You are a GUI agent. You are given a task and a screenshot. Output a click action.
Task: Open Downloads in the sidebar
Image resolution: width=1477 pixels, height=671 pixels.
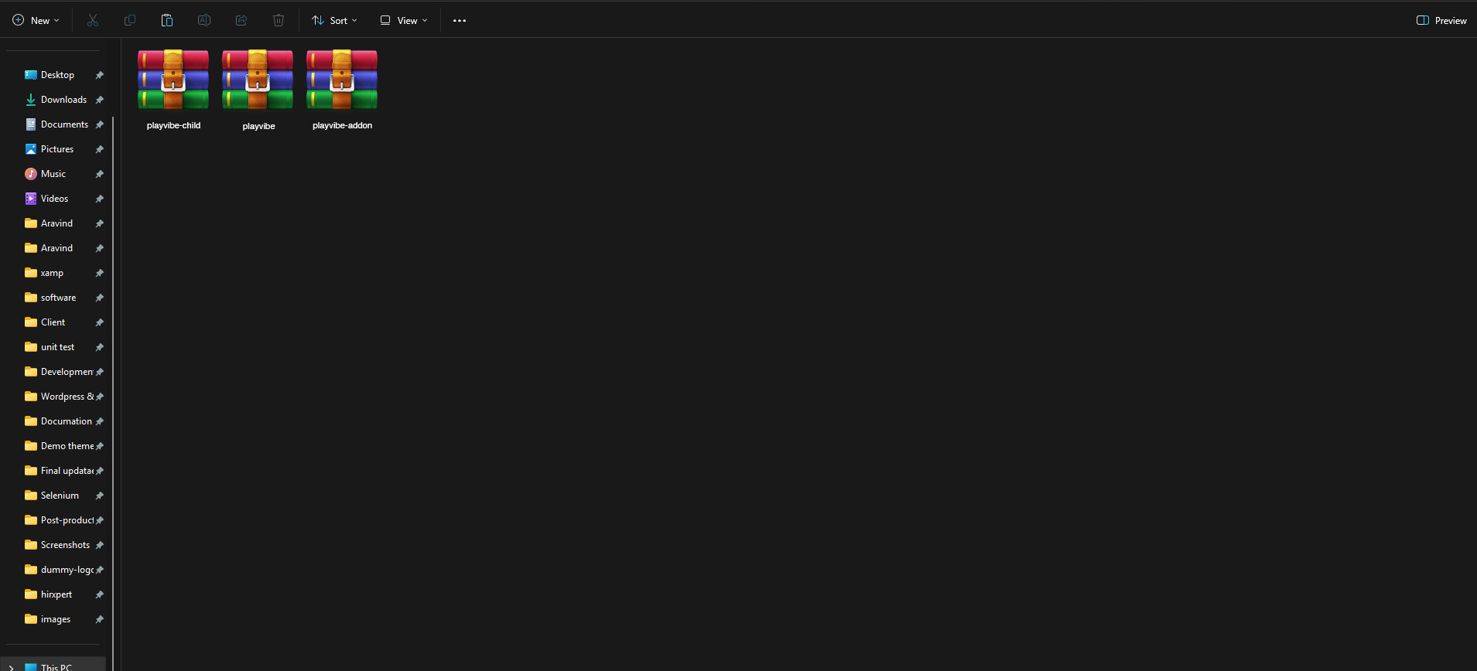click(63, 100)
